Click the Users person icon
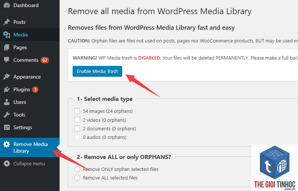 coord(7,102)
